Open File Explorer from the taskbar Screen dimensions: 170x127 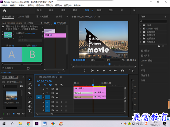[20, 124]
